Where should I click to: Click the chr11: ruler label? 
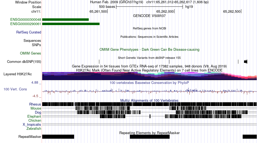[36, 11]
